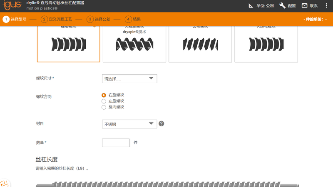This screenshot has height=187, width=333.
Task: Open the material dropdown showing 不锈钢
Action: pos(129,124)
